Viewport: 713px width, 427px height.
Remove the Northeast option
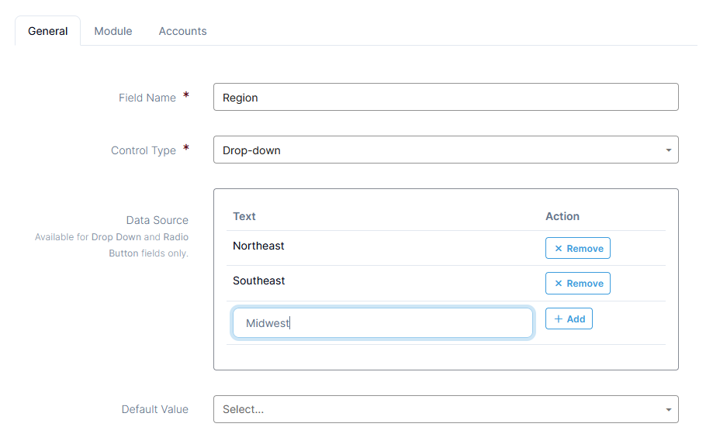tap(578, 248)
